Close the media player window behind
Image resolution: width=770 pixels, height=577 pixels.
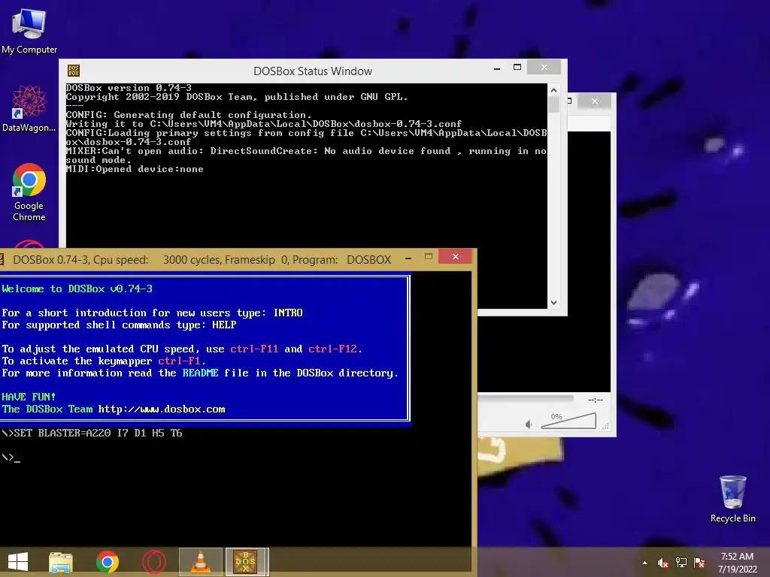(x=595, y=101)
